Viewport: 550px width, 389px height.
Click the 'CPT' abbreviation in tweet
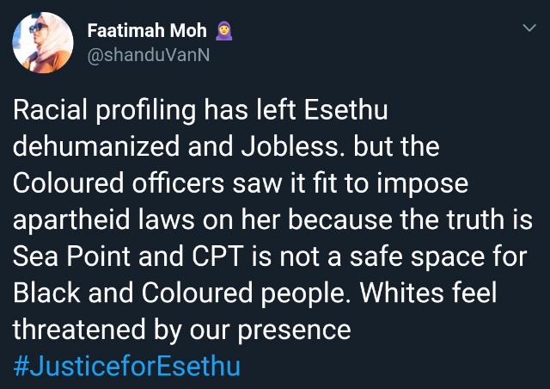pyautogui.click(x=217, y=256)
